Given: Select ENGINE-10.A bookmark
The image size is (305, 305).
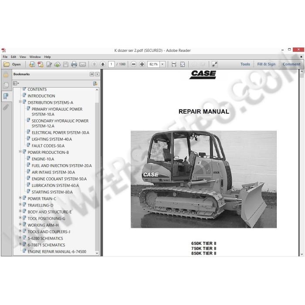Looking at the screenshot, I should [43, 159].
